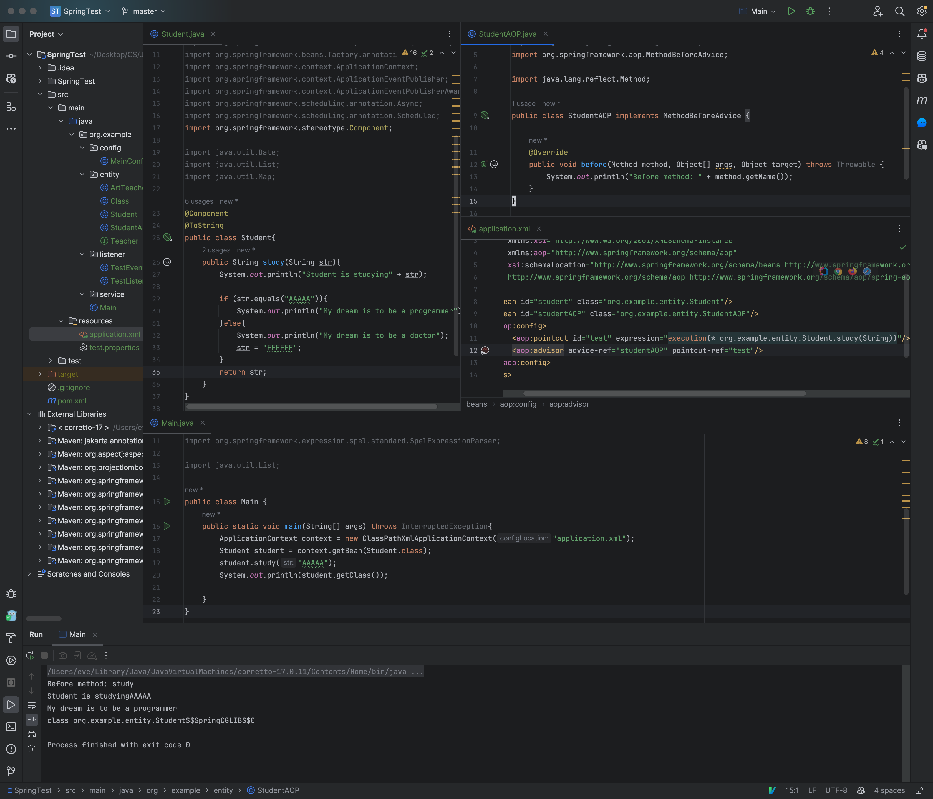Run the Main configuration from toolbar
Viewport: 933px width, 799px height.
point(791,11)
